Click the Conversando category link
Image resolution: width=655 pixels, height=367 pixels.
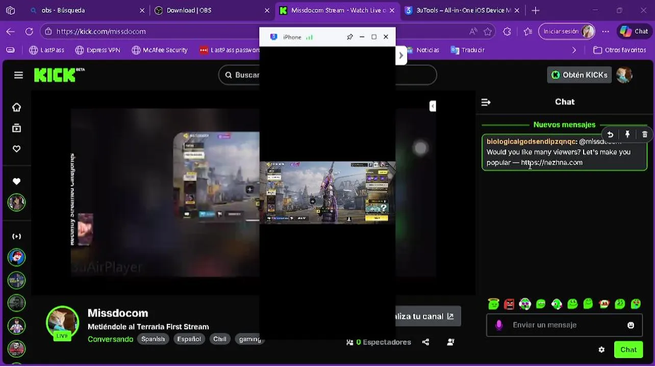click(x=110, y=339)
